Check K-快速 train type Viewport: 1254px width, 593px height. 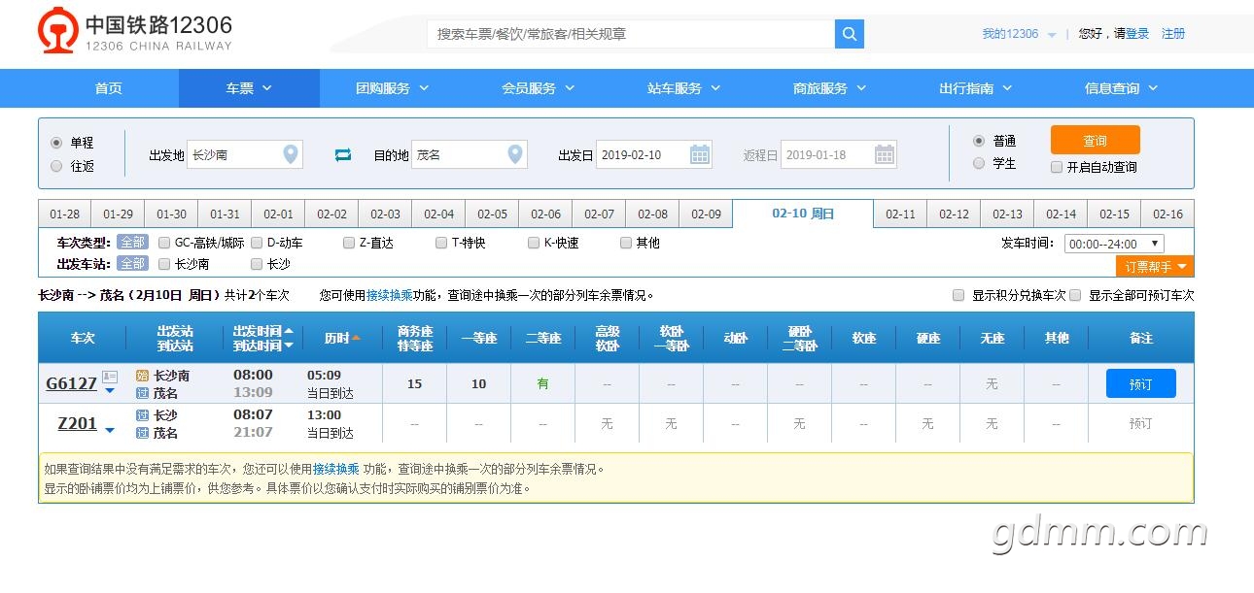[x=534, y=243]
